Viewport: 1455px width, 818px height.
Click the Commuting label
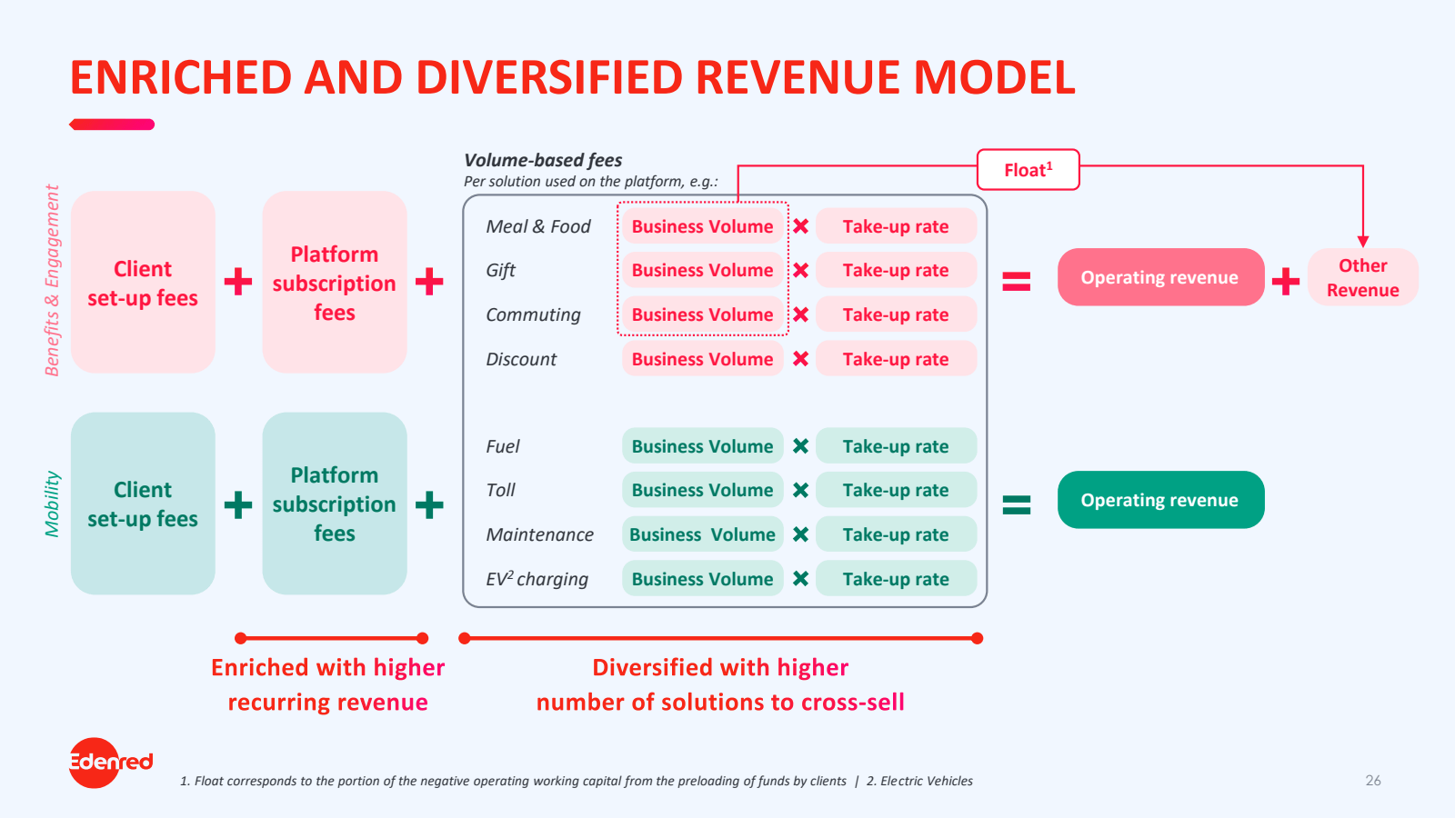(x=533, y=315)
